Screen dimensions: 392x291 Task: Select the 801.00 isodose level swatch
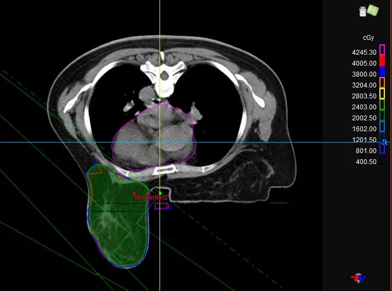tap(382, 150)
